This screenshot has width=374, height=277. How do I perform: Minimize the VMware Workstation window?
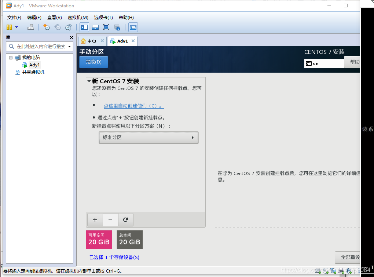tap(329, 6)
